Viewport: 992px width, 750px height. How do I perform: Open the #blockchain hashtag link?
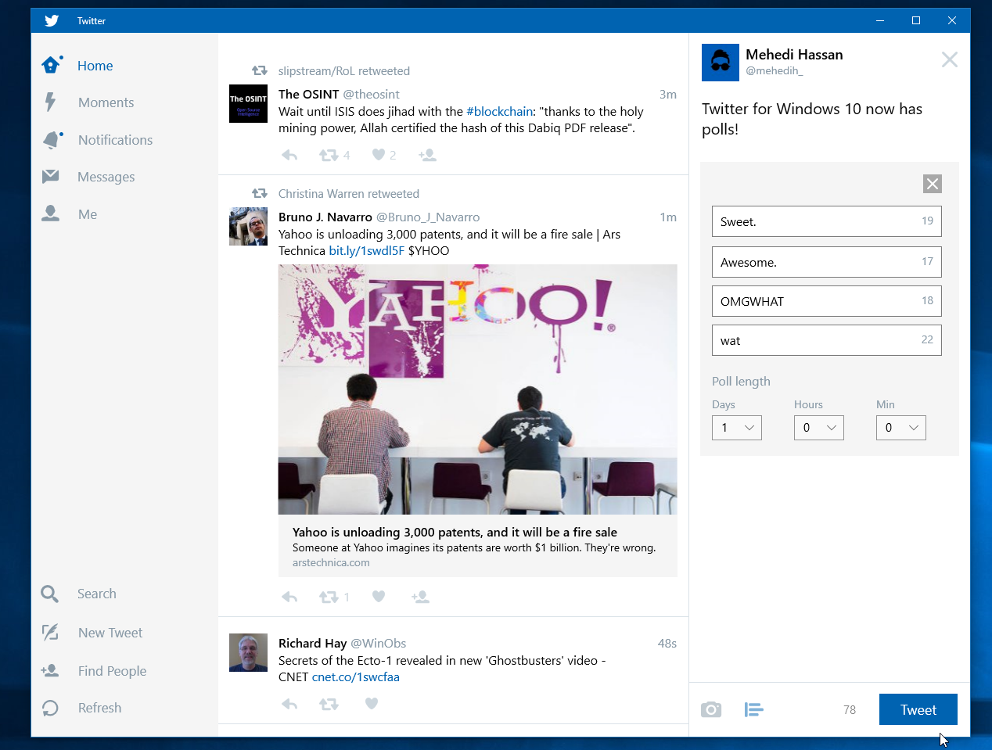[500, 111]
